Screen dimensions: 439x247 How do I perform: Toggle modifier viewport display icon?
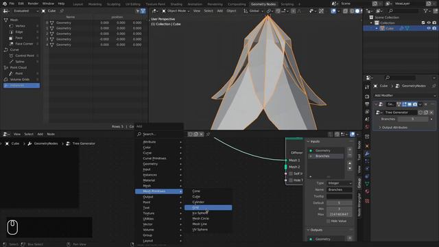410,104
